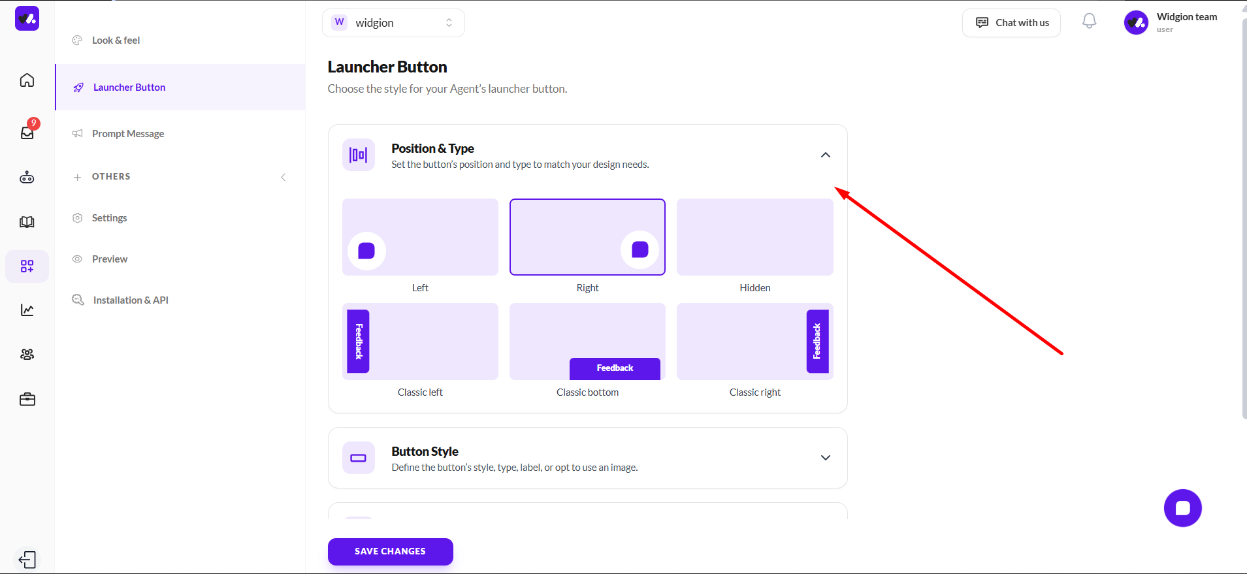
Task: Select the Classic right thumbnail
Action: [754, 342]
